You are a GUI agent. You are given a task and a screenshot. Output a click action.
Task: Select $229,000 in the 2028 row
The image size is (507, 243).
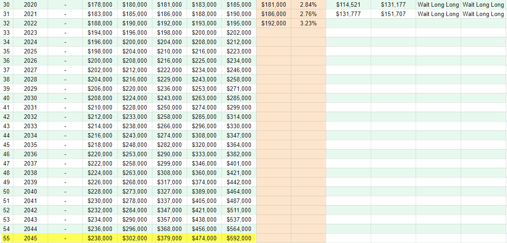[169, 80]
